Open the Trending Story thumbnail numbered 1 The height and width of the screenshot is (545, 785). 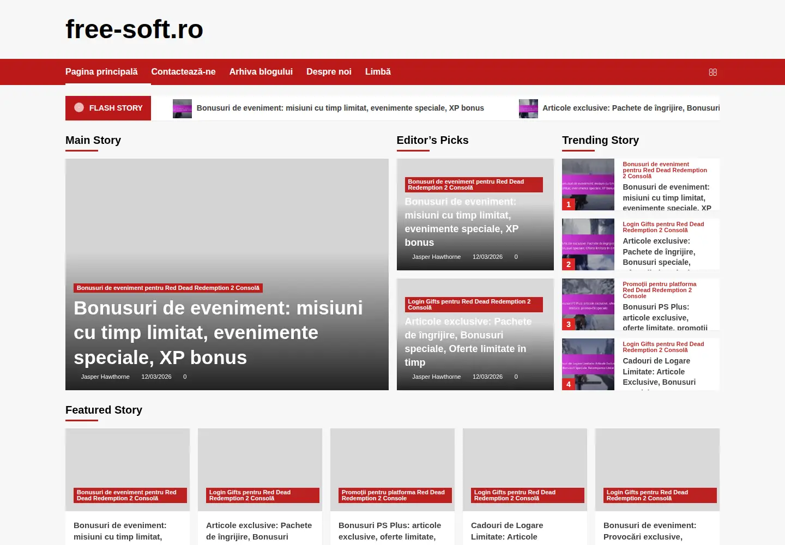point(588,184)
